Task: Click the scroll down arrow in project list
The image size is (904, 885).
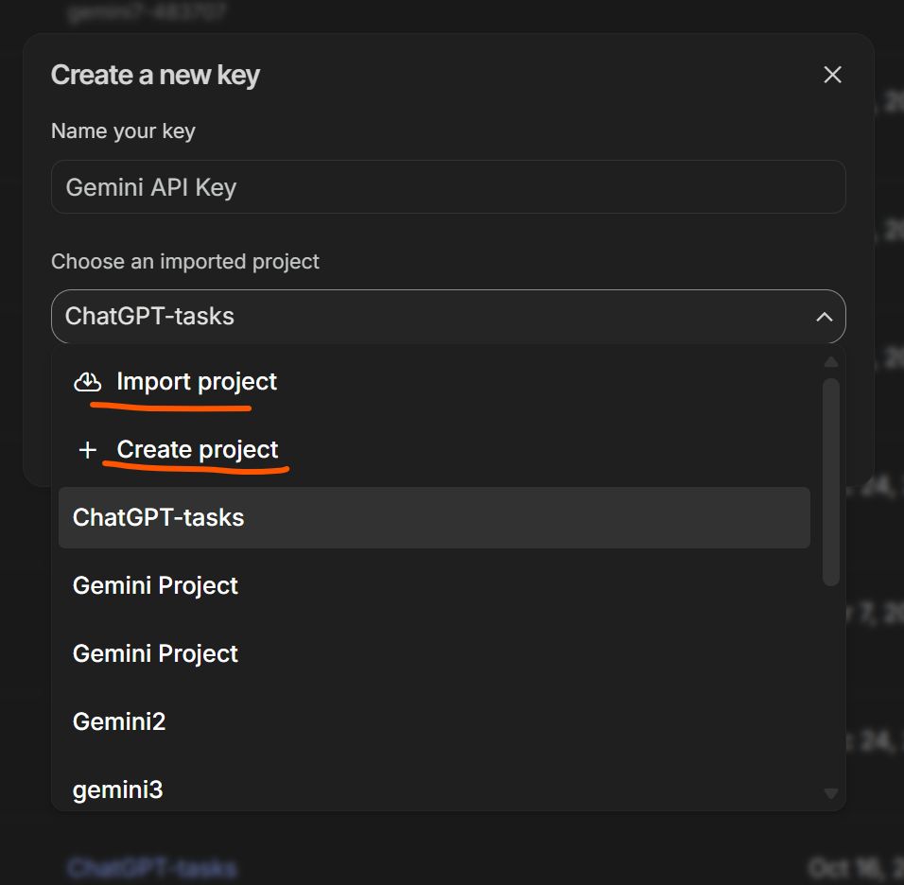Action: click(831, 793)
